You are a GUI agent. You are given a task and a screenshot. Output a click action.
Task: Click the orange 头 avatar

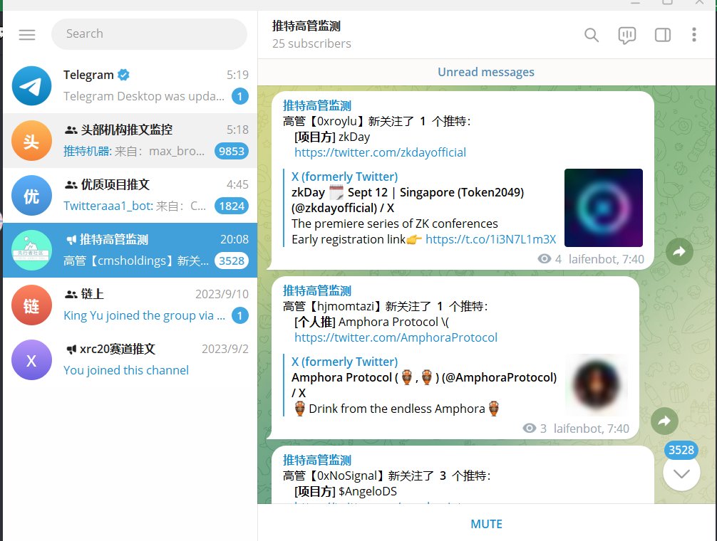pos(31,141)
